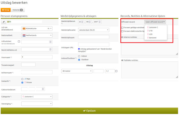Click the crossed-eye icon beside Interne notities
Image resolution: width=181 pixels, height=117 pixels.
122,37
